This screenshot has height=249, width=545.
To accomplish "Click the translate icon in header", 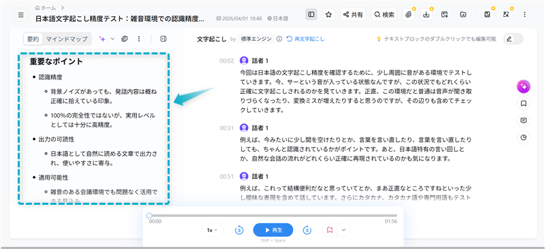I will click(505, 14).
